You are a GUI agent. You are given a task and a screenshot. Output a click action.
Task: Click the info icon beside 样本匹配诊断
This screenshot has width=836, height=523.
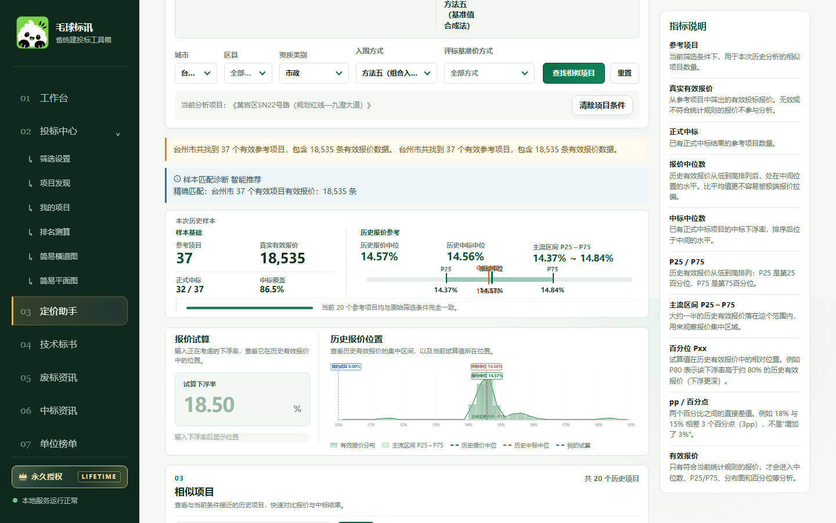[177, 179]
